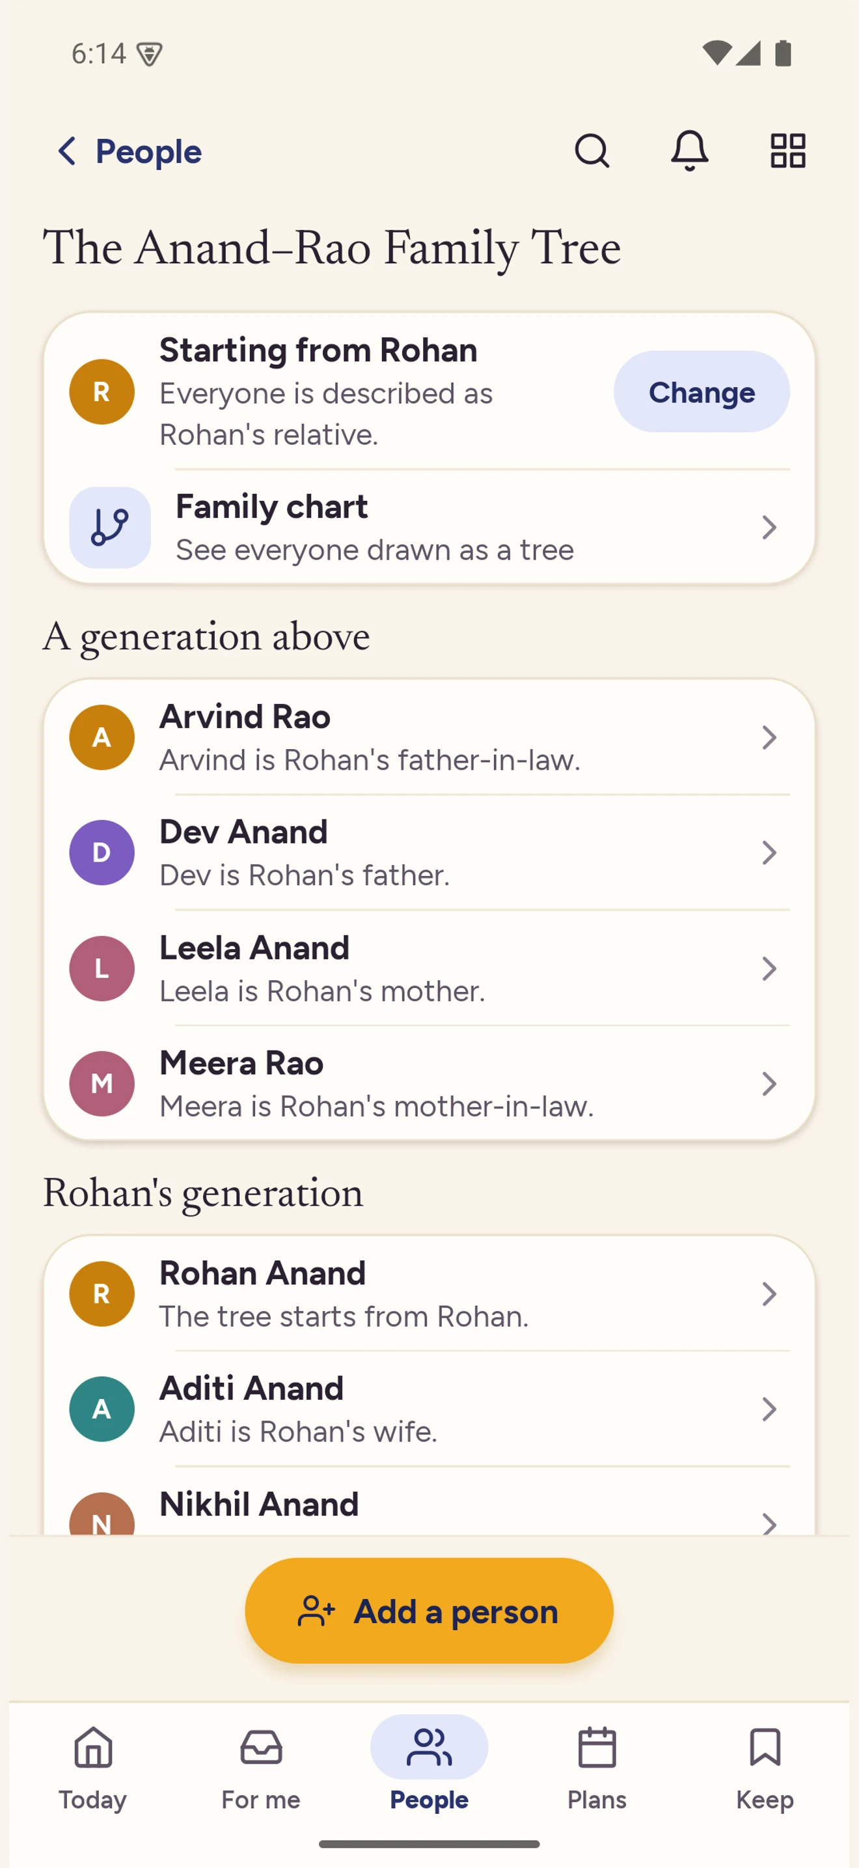Tap Aditi Anand's teal A avatar
The height and width of the screenshot is (1868, 859).
coord(102,1408)
